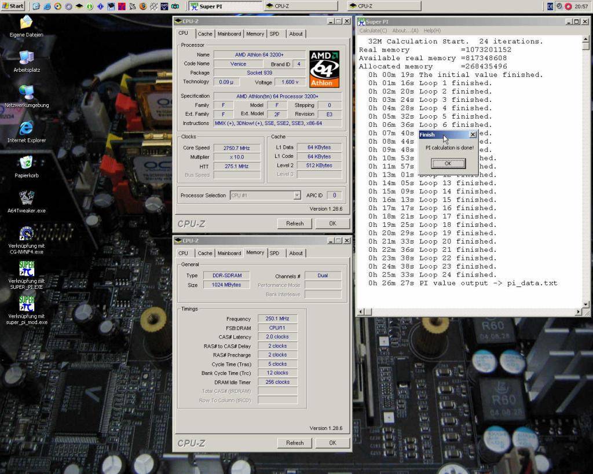The image size is (593, 474).
Task: Click the Super PI horizontal scrollbar right arrow
Action: (579, 312)
